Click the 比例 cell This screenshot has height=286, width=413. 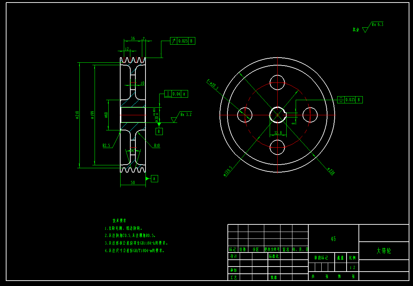click(x=352, y=258)
